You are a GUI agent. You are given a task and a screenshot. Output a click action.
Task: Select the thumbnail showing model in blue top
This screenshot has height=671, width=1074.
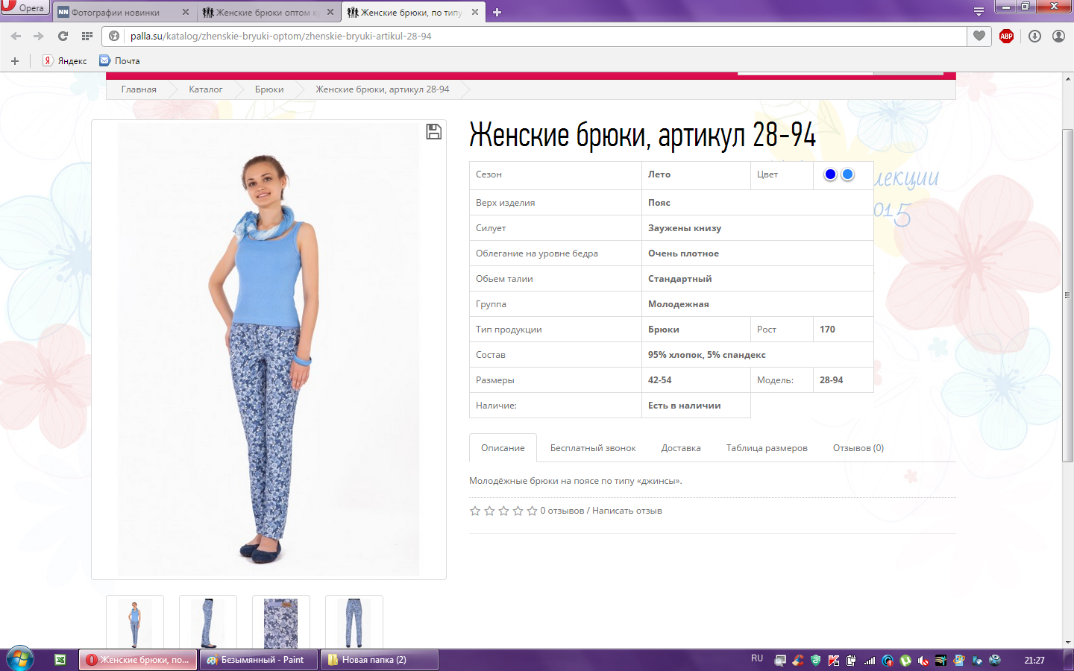click(x=135, y=623)
